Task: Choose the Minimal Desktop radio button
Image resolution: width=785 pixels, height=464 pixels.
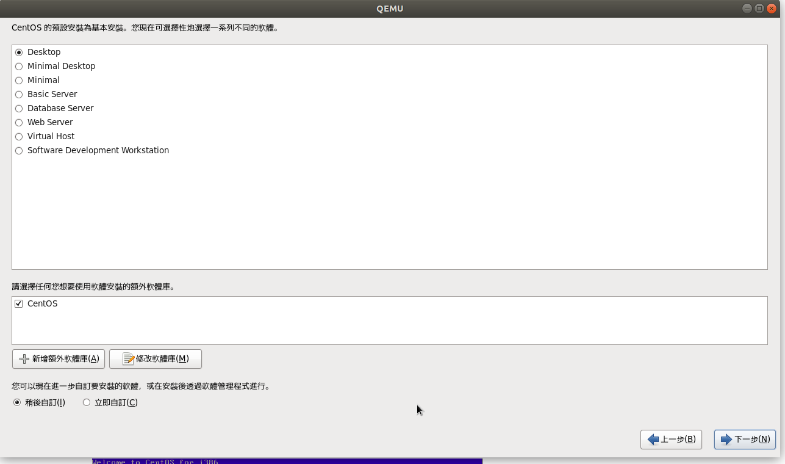Action: tap(19, 67)
